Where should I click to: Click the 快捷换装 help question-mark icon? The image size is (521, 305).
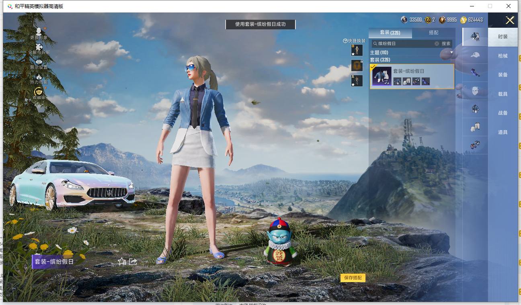(345, 41)
